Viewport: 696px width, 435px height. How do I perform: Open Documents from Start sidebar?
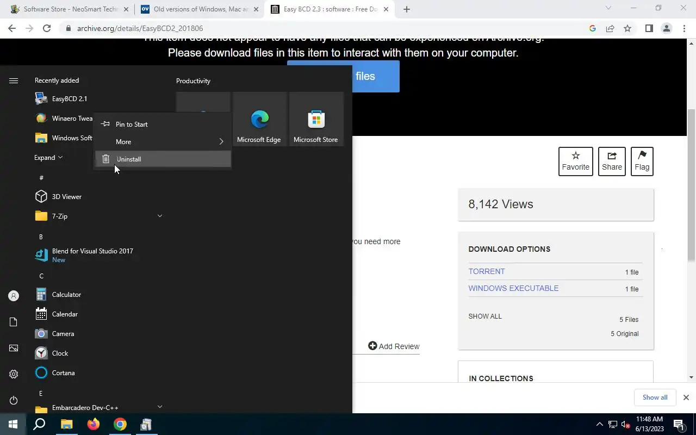[x=14, y=322]
